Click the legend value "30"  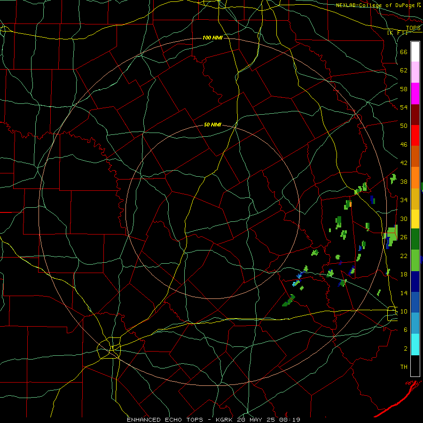coord(404,219)
